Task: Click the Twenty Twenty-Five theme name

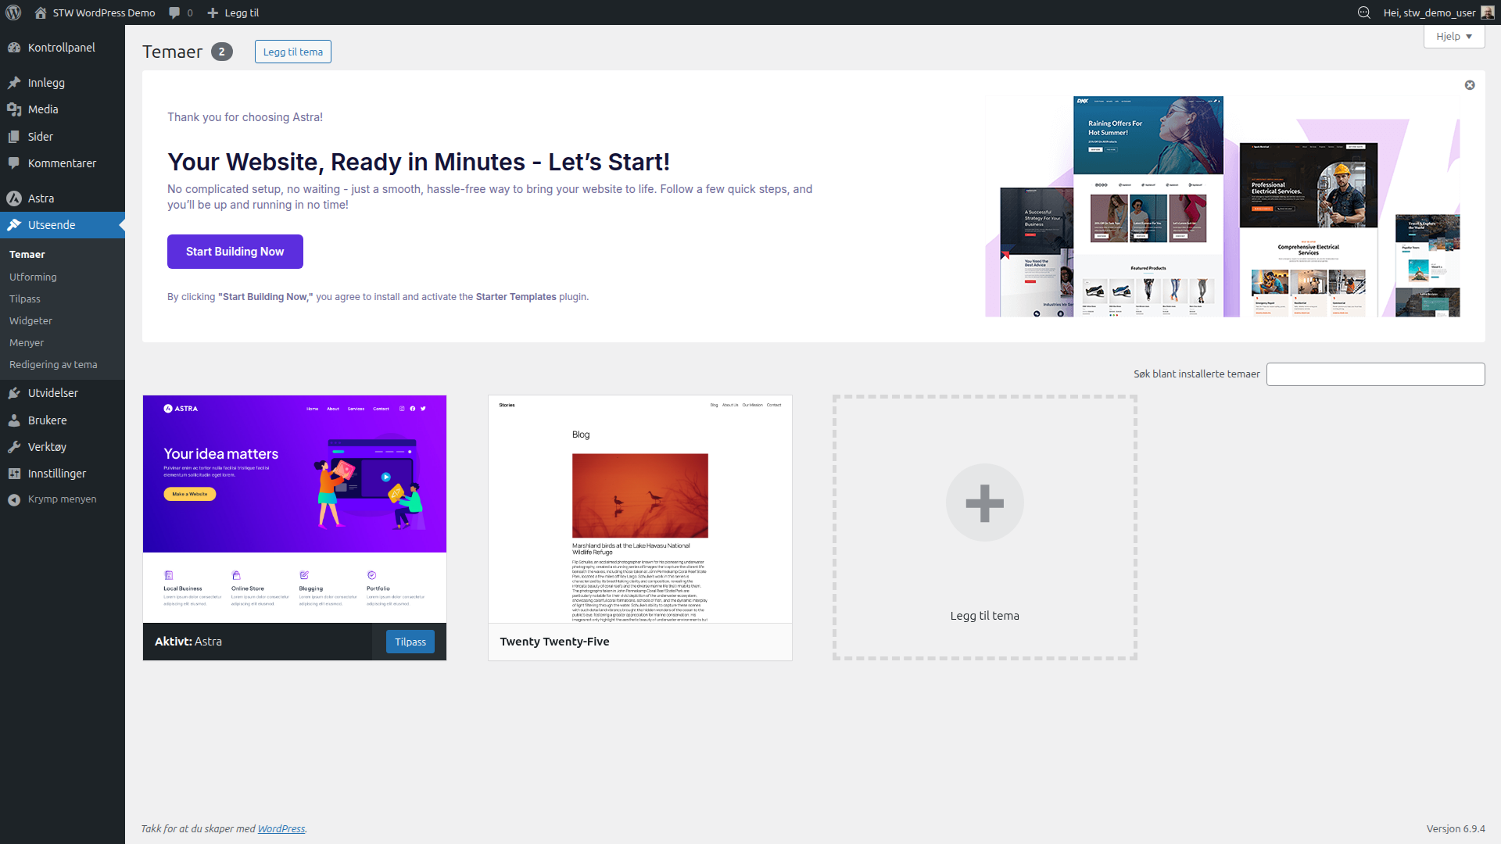Action: point(555,642)
